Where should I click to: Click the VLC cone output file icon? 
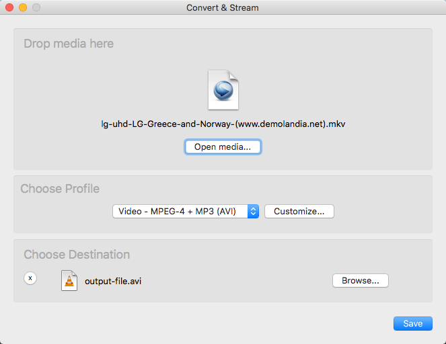click(x=69, y=280)
